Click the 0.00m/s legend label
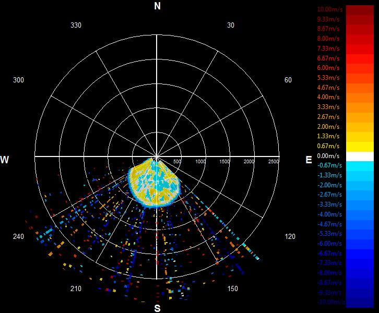This screenshot has width=379, height=313. [328, 156]
